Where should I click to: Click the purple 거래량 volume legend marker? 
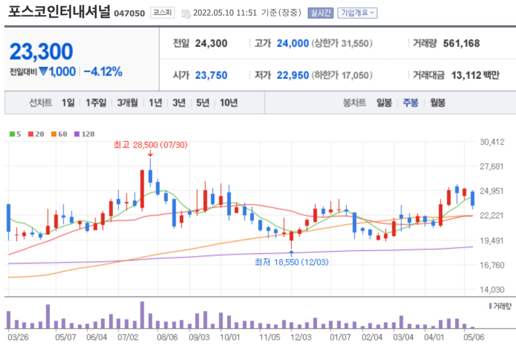(490, 306)
